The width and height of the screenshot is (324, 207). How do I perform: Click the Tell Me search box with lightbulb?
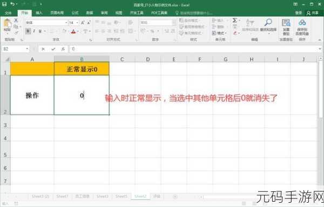click(x=194, y=13)
